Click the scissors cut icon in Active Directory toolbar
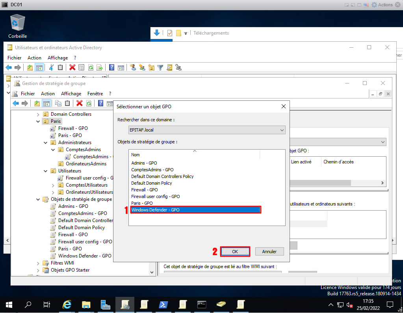 (x=51, y=67)
